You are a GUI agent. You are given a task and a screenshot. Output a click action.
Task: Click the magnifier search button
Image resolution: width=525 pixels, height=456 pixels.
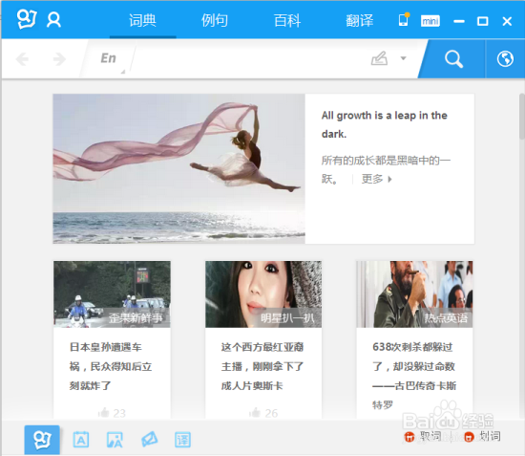pos(453,59)
